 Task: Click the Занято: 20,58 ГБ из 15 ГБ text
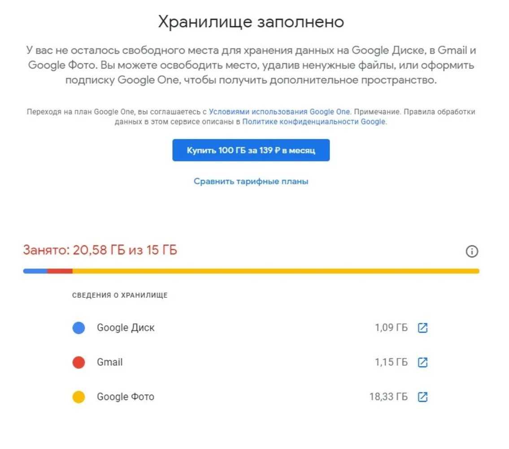point(100,250)
